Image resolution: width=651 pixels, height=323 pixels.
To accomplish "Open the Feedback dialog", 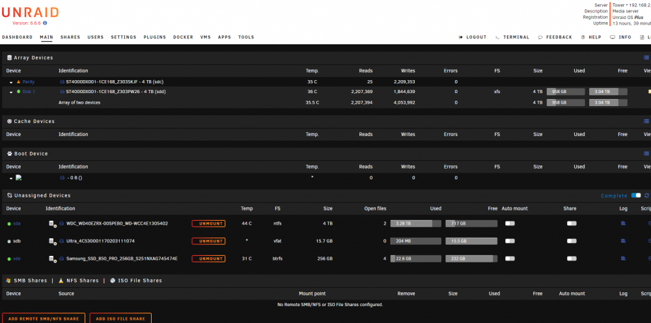I will pyautogui.click(x=555, y=37).
